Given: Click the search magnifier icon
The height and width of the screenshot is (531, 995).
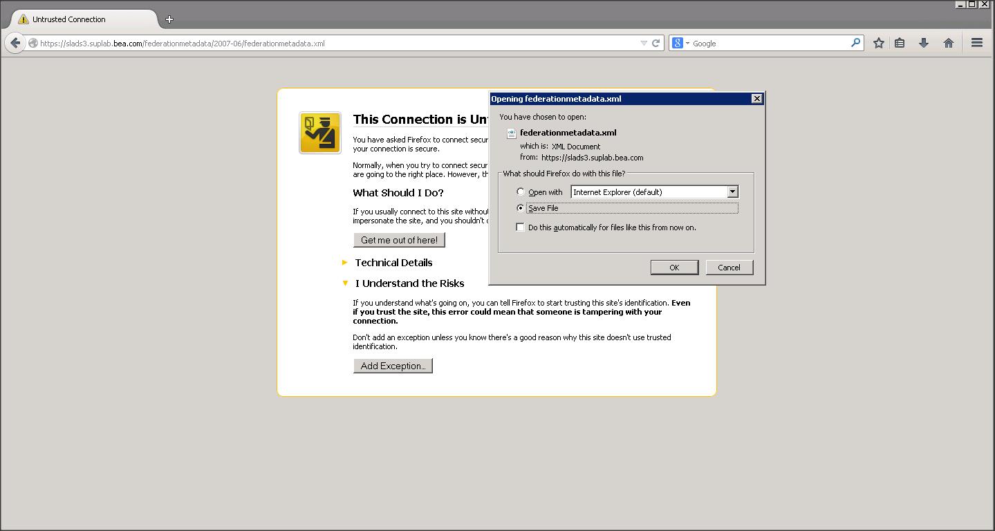Looking at the screenshot, I should [x=856, y=43].
